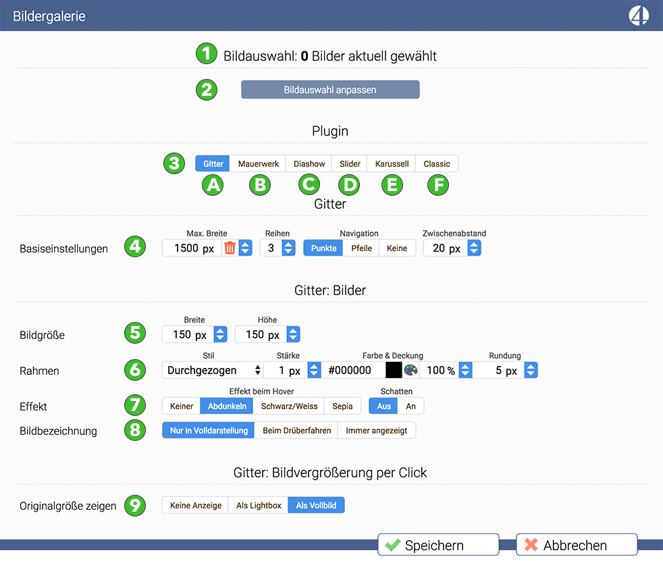Click the logo icon in the title bar

tap(638, 15)
